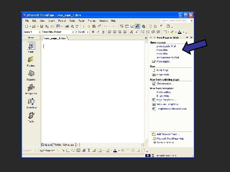The width and height of the screenshot is (230, 172).
Task: Click the Bulleted list icon
Action: [x=148, y=32]
